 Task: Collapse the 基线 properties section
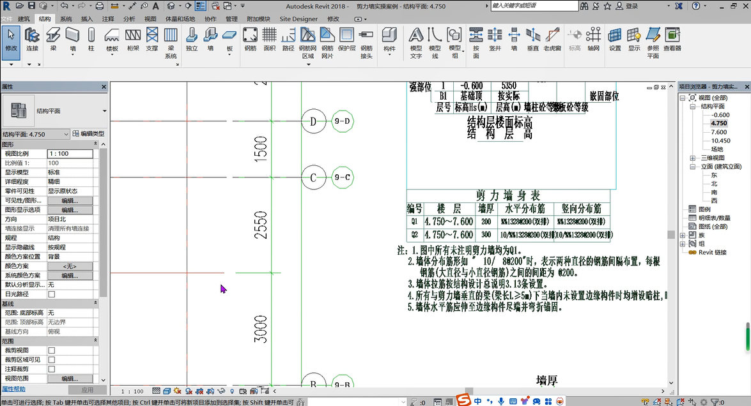click(95, 303)
